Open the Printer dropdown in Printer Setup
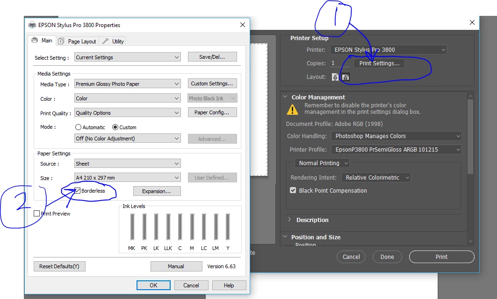 [x=388, y=49]
